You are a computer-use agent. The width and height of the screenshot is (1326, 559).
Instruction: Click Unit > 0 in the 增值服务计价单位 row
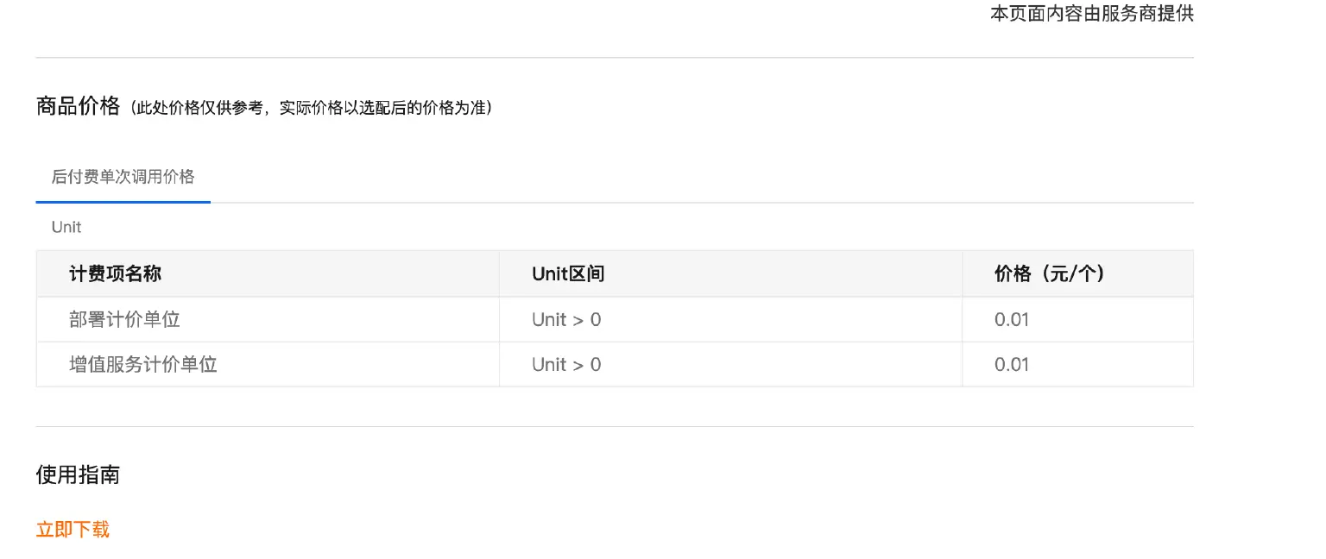(566, 364)
